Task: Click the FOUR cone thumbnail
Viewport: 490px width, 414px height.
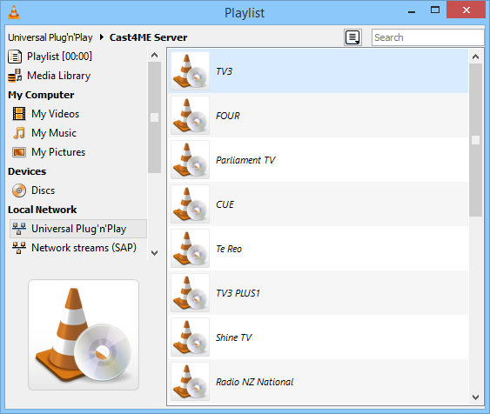Action: [x=190, y=116]
